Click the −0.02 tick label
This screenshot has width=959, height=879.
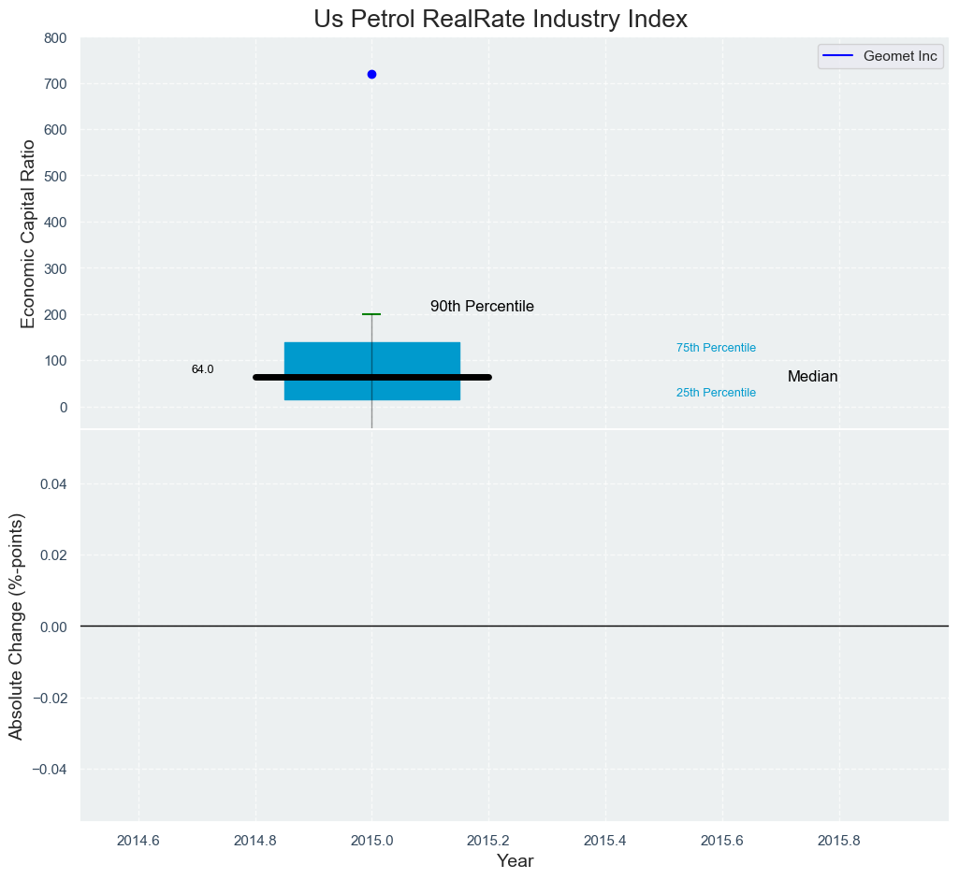(49, 699)
